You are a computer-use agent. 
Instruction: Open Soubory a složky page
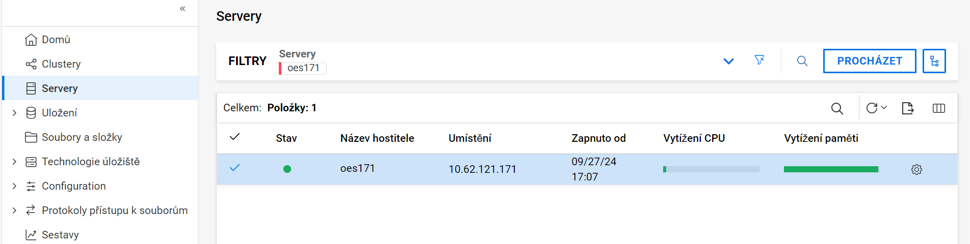[82, 137]
